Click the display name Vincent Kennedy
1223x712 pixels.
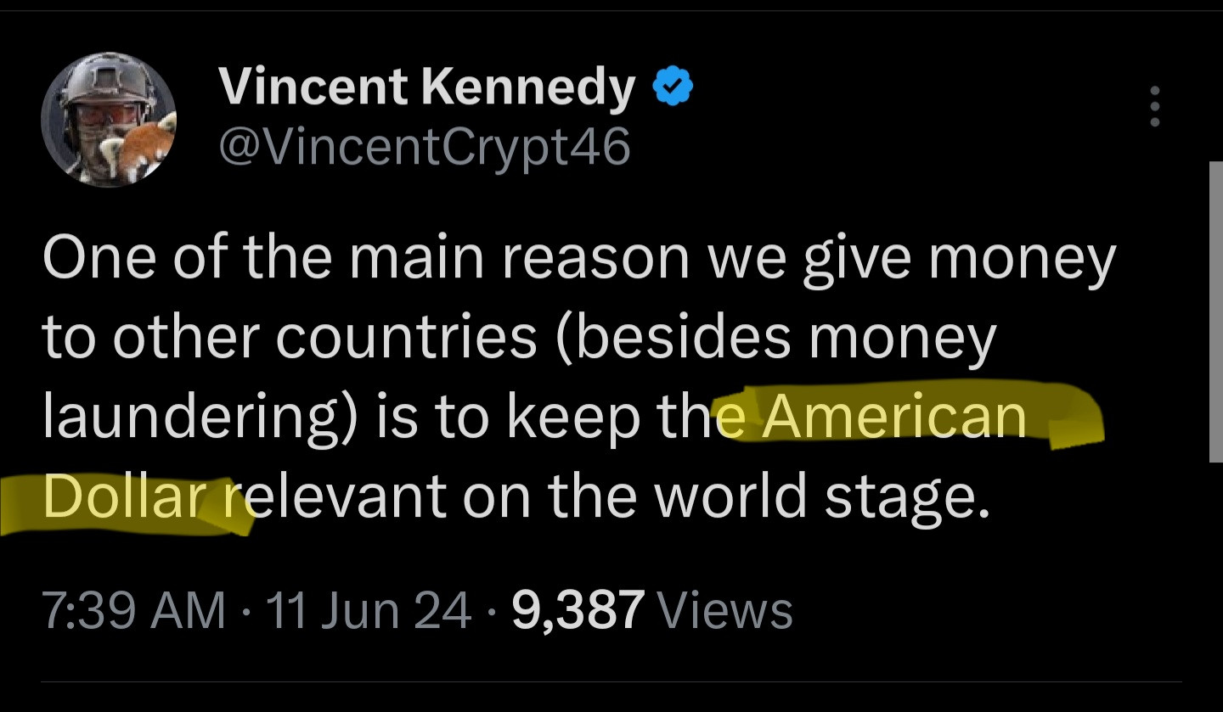pos(427,88)
